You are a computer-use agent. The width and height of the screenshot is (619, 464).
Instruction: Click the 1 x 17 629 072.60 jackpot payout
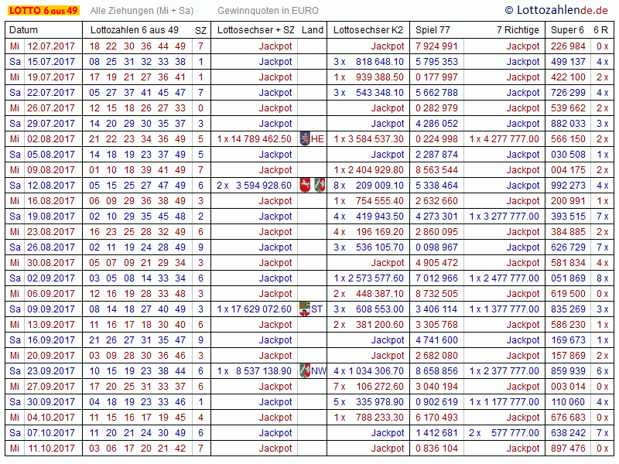255,309
